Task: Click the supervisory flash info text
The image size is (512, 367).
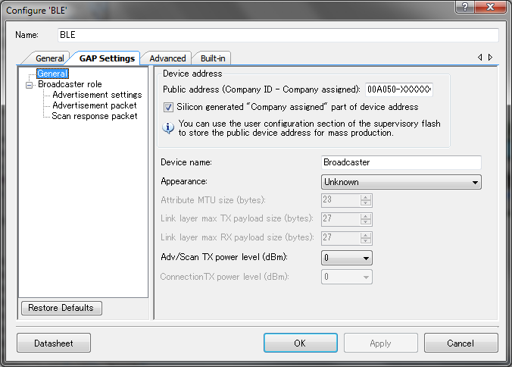Action: point(309,128)
